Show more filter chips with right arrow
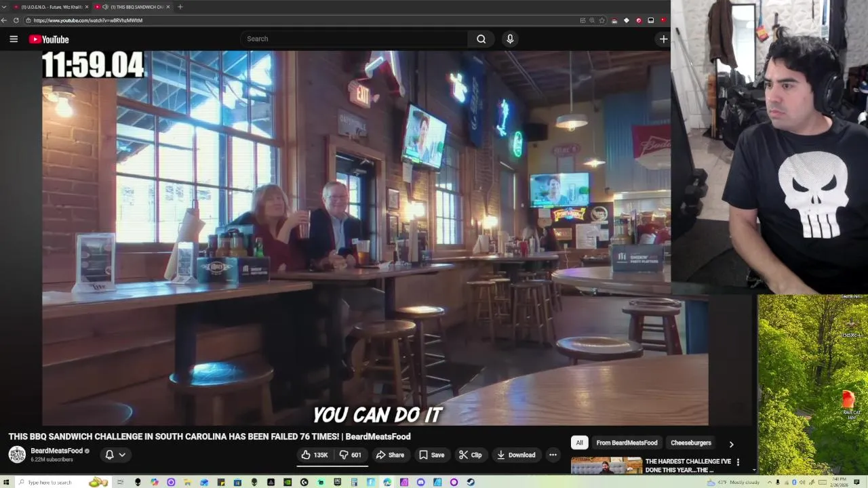Viewport: 868px width, 488px height. pos(731,444)
